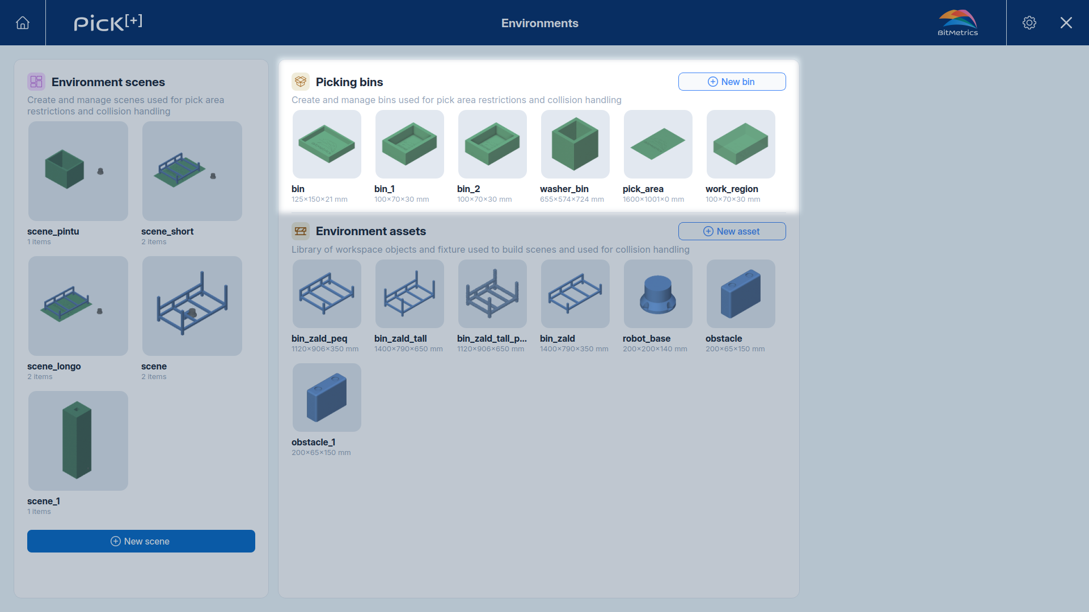
Task: Click the pick_area name label
Action: click(643, 189)
